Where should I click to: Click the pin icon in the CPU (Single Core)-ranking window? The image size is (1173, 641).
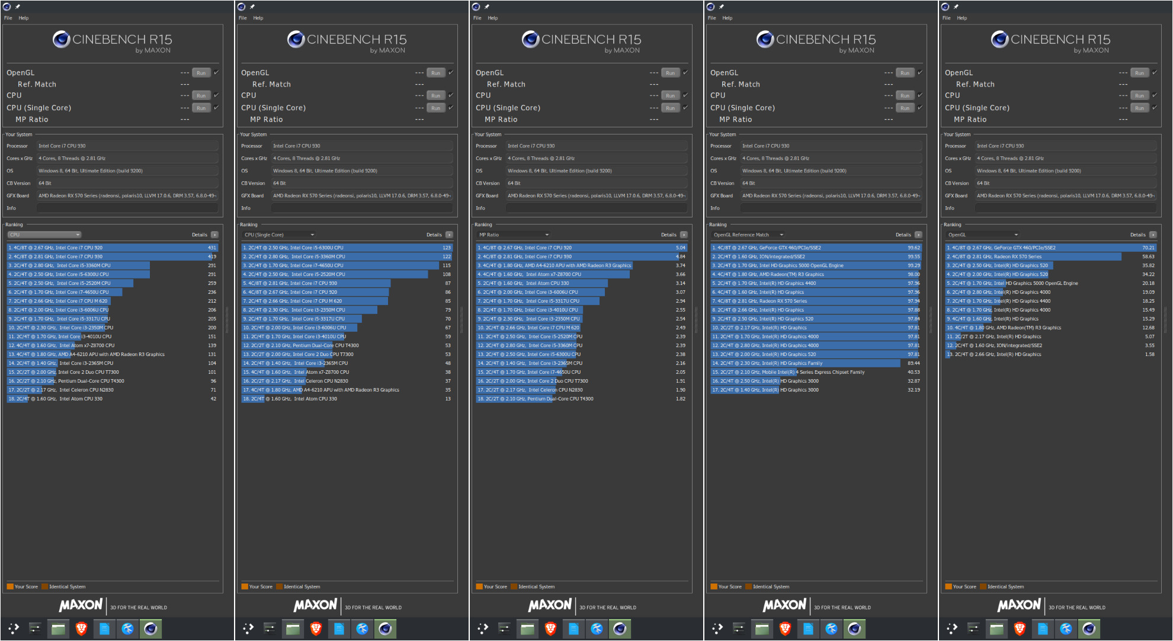coord(252,7)
